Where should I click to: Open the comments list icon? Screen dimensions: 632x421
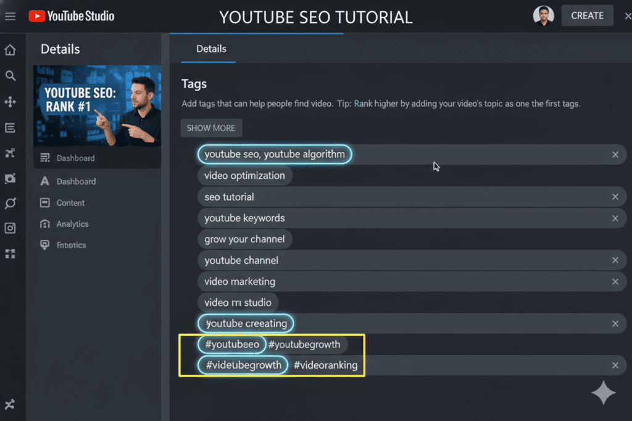[10, 127]
